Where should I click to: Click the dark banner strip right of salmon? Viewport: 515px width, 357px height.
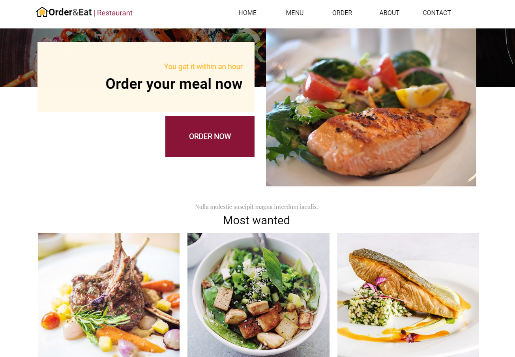496,58
